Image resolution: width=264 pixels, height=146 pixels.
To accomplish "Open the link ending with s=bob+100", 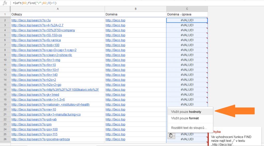I will tap(35, 45).
